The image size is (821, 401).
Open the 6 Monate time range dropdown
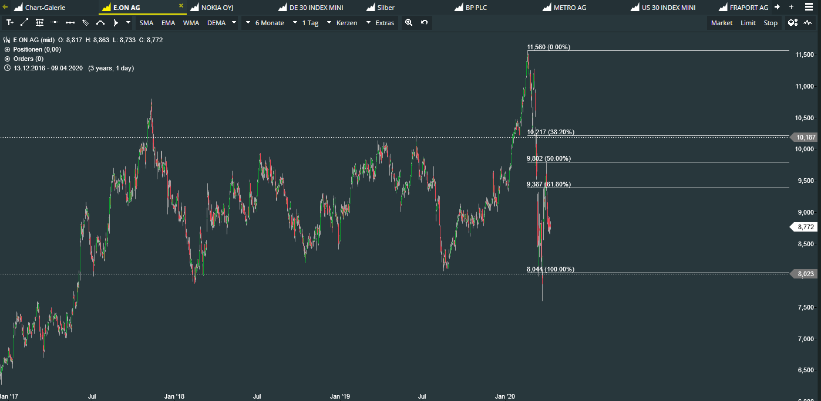(x=270, y=23)
